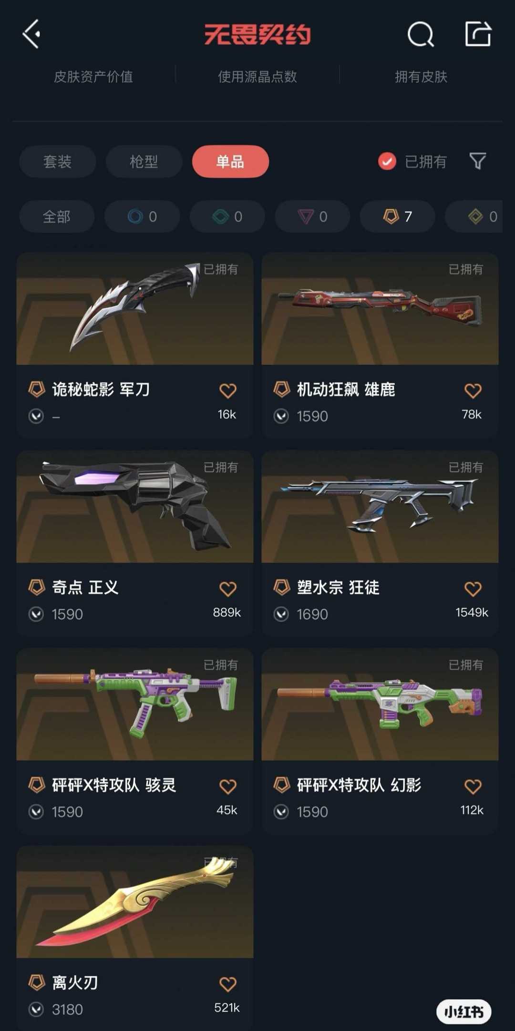Viewport: 515px width, 1031px height.
Task: Open the 砰砰X特攻队 骇灵 skin thumbnail
Action: coord(135,704)
